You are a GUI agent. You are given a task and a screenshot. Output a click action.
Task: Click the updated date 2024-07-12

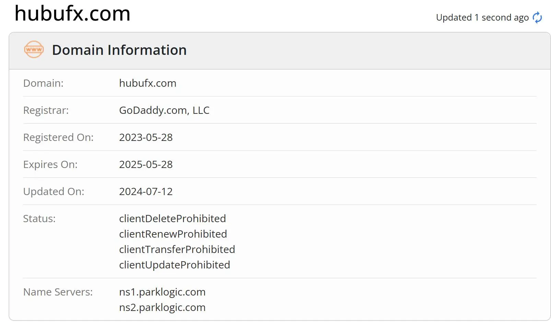click(x=146, y=191)
